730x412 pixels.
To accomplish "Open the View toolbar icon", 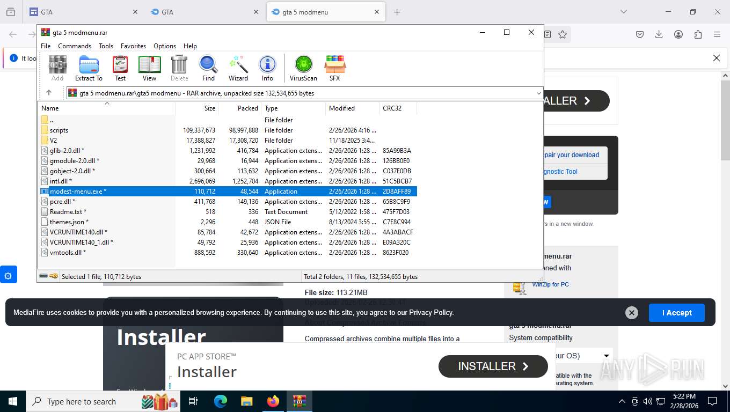I will pos(149,68).
